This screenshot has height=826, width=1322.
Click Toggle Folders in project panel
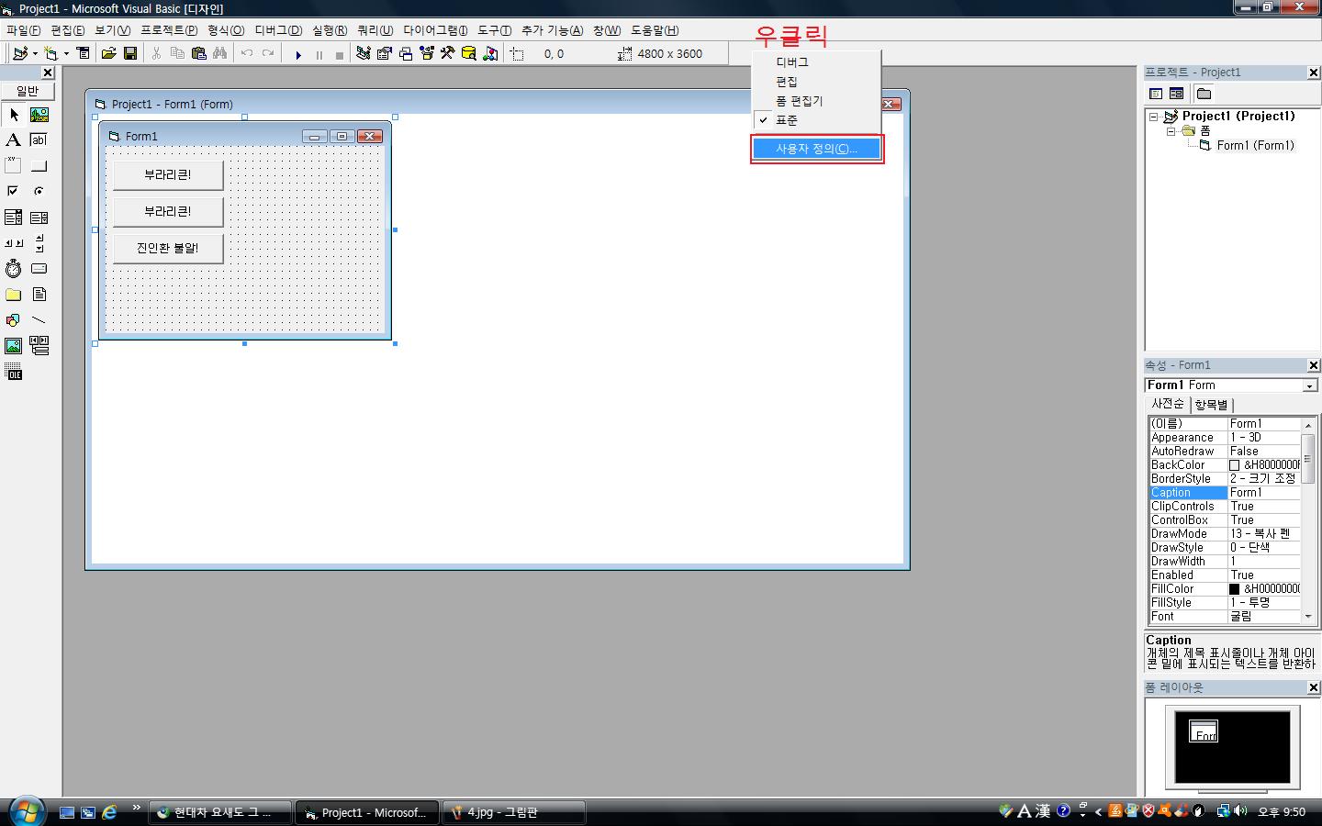1204,94
